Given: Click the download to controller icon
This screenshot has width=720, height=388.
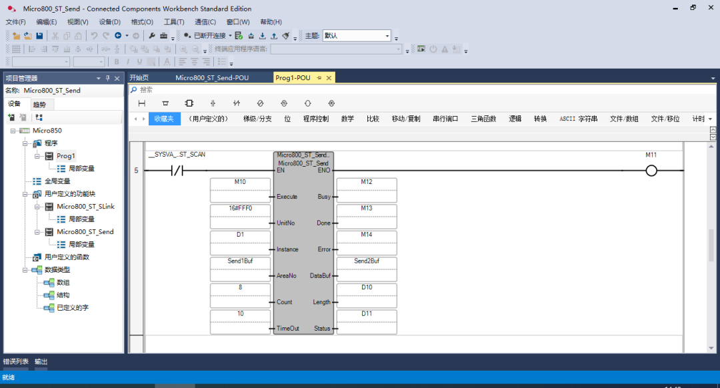Looking at the screenshot, I should click(263, 35).
